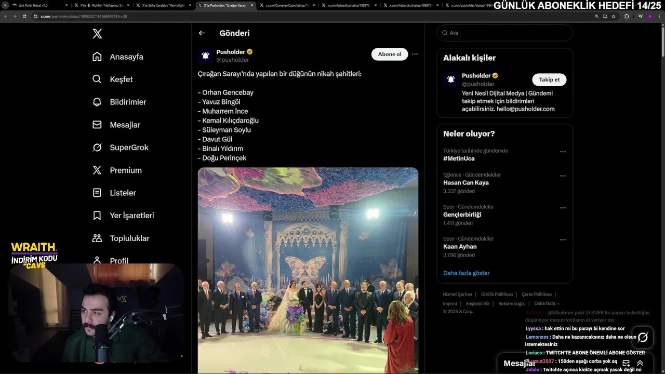Expand the Mesajlar drawer with double chevron

click(x=640, y=363)
